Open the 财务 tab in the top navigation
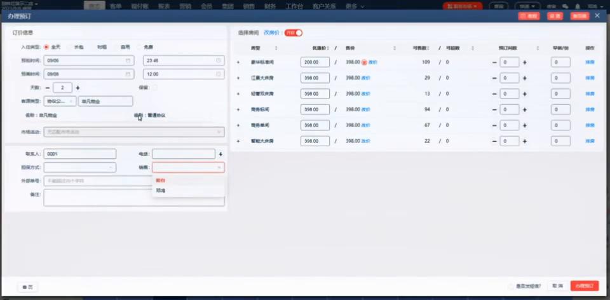The image size is (610, 300). click(x=270, y=6)
